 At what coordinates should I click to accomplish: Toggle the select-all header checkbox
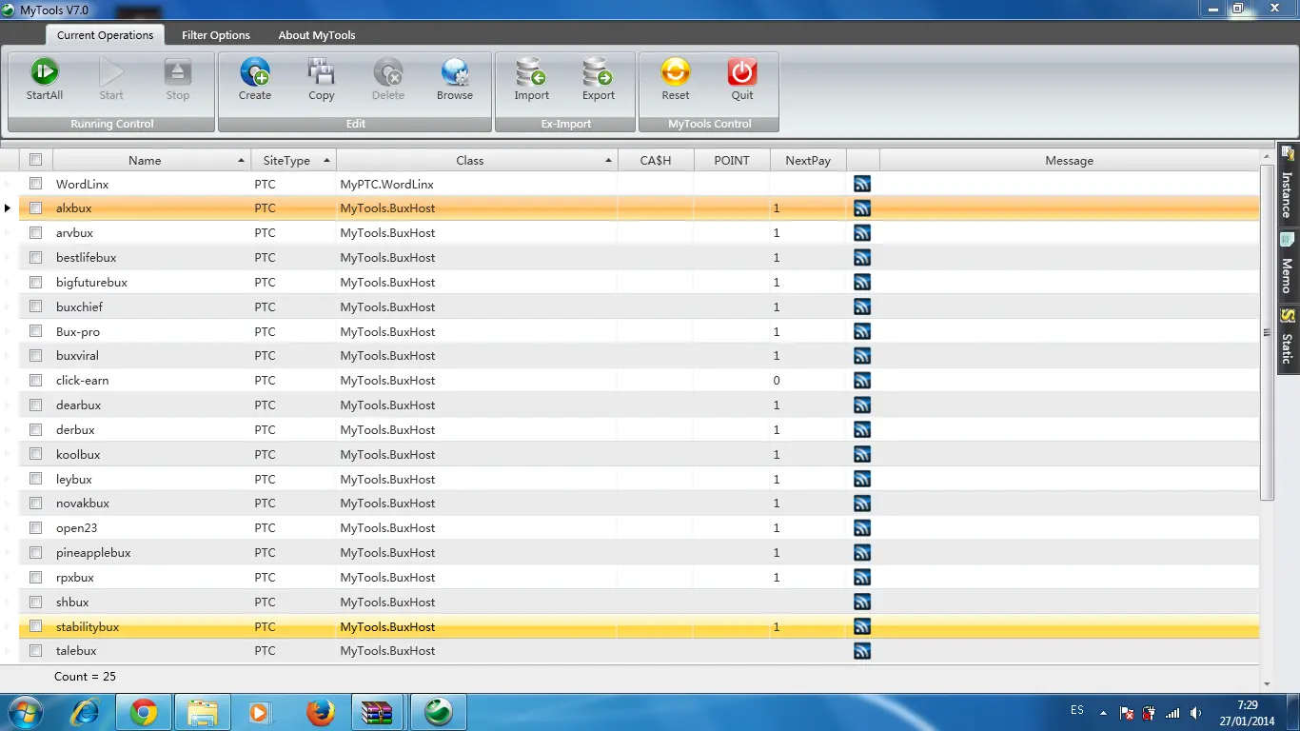(x=35, y=160)
